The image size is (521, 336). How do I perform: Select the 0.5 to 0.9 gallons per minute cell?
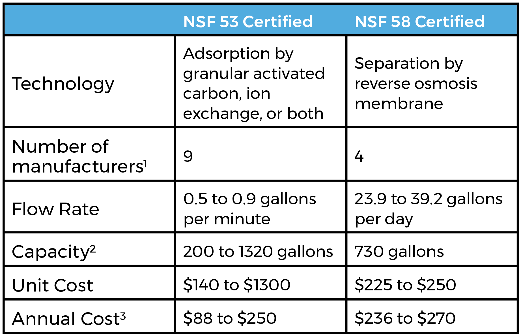tap(249, 209)
